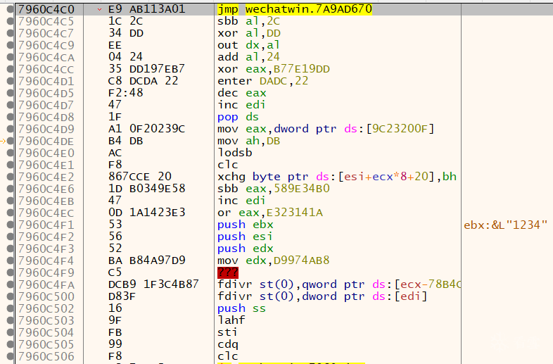The height and width of the screenshot is (364, 553).
Task: Click the pop ds instruction
Action: pyautogui.click(x=238, y=117)
